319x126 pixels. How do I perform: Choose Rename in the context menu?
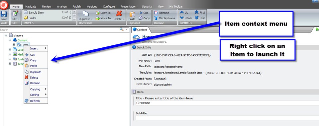point(36,83)
